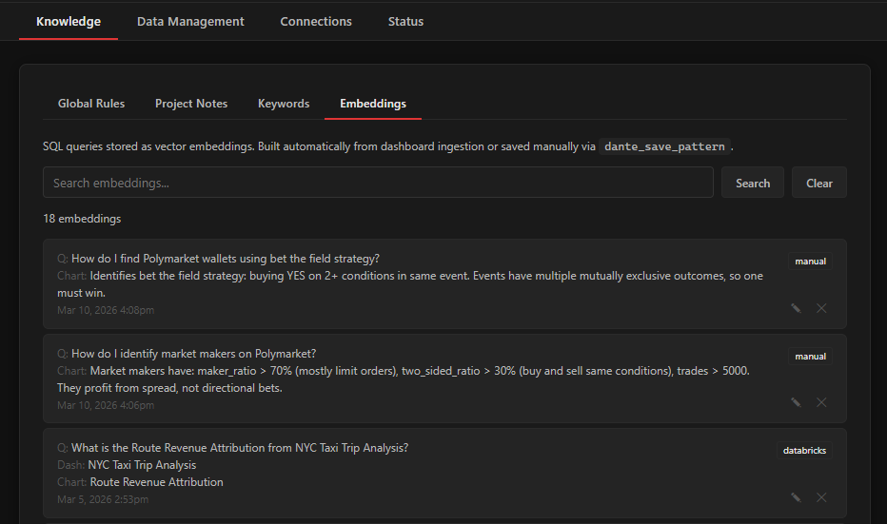
Task: Delete the Route Revenue Attribution embedding
Action: coord(821,497)
